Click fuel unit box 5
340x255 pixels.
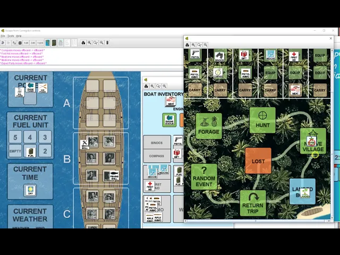point(15,137)
